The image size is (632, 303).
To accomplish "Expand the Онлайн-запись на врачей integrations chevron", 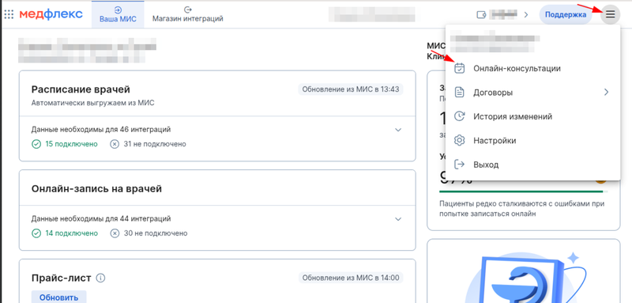I will pyautogui.click(x=398, y=219).
